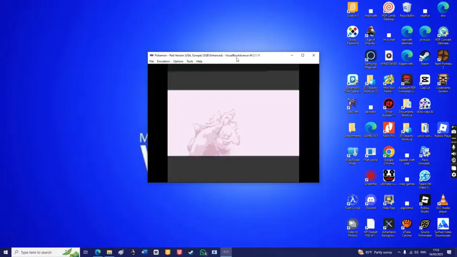Select the CapCut desktop icon
This screenshot has width=457, height=257.
(425, 82)
